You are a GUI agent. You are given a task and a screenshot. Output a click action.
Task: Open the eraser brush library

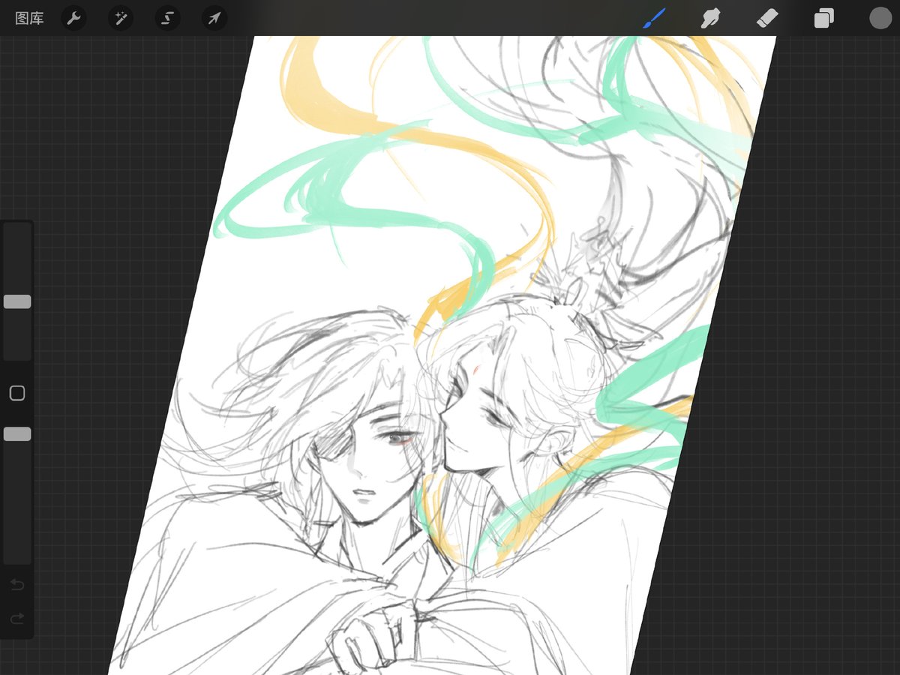767,18
